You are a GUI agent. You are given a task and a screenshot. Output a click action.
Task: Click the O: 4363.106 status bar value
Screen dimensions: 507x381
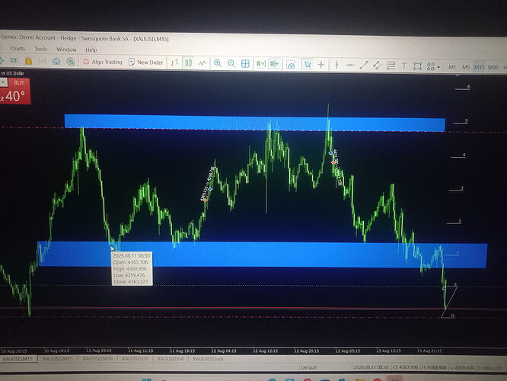point(406,367)
